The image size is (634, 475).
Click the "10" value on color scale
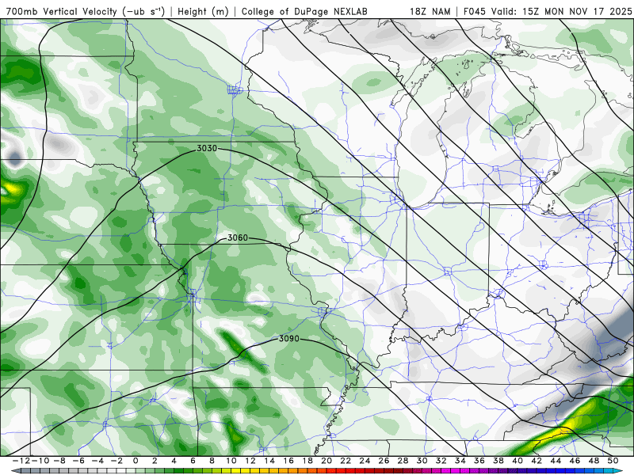click(x=231, y=461)
